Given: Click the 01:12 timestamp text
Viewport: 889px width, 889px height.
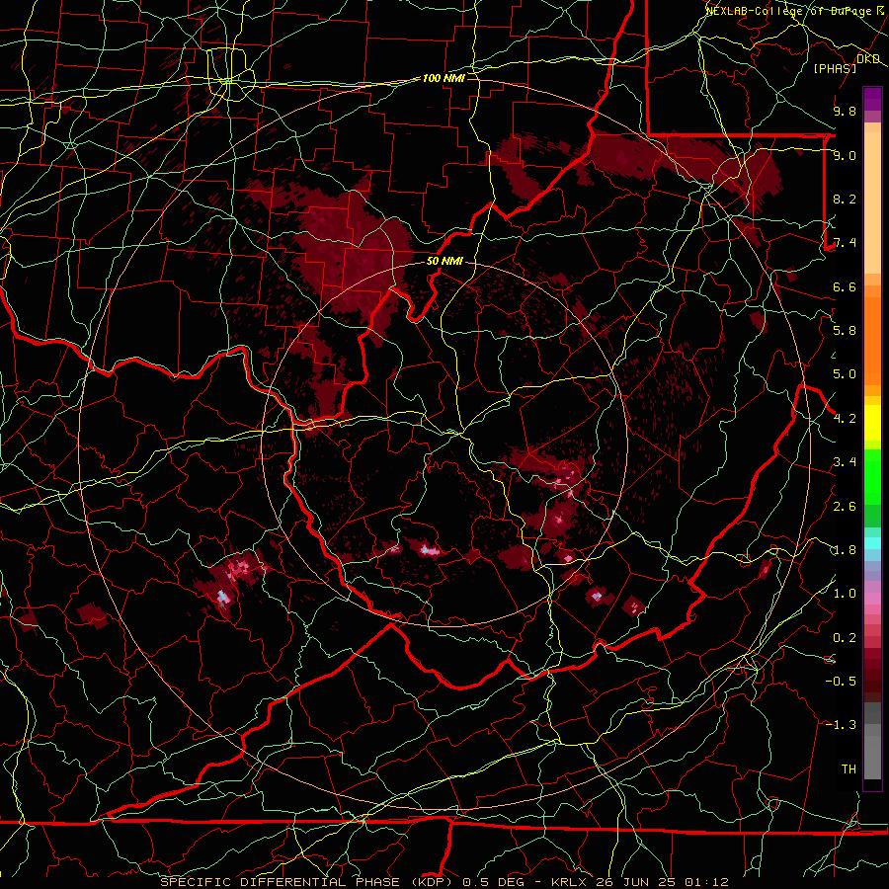Looking at the screenshot, I should click(705, 882).
